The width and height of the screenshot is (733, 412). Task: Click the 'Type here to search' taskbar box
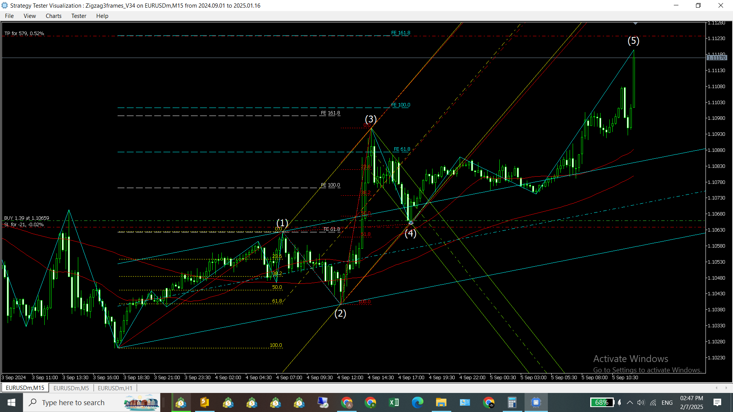[92, 402]
